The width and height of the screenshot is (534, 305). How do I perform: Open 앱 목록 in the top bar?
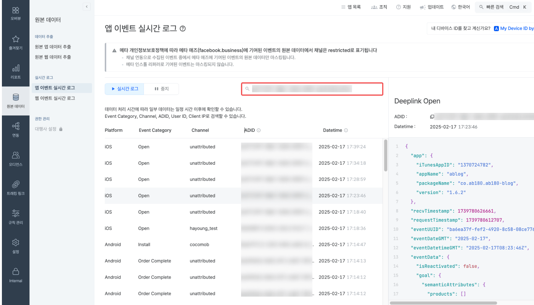(x=351, y=7)
